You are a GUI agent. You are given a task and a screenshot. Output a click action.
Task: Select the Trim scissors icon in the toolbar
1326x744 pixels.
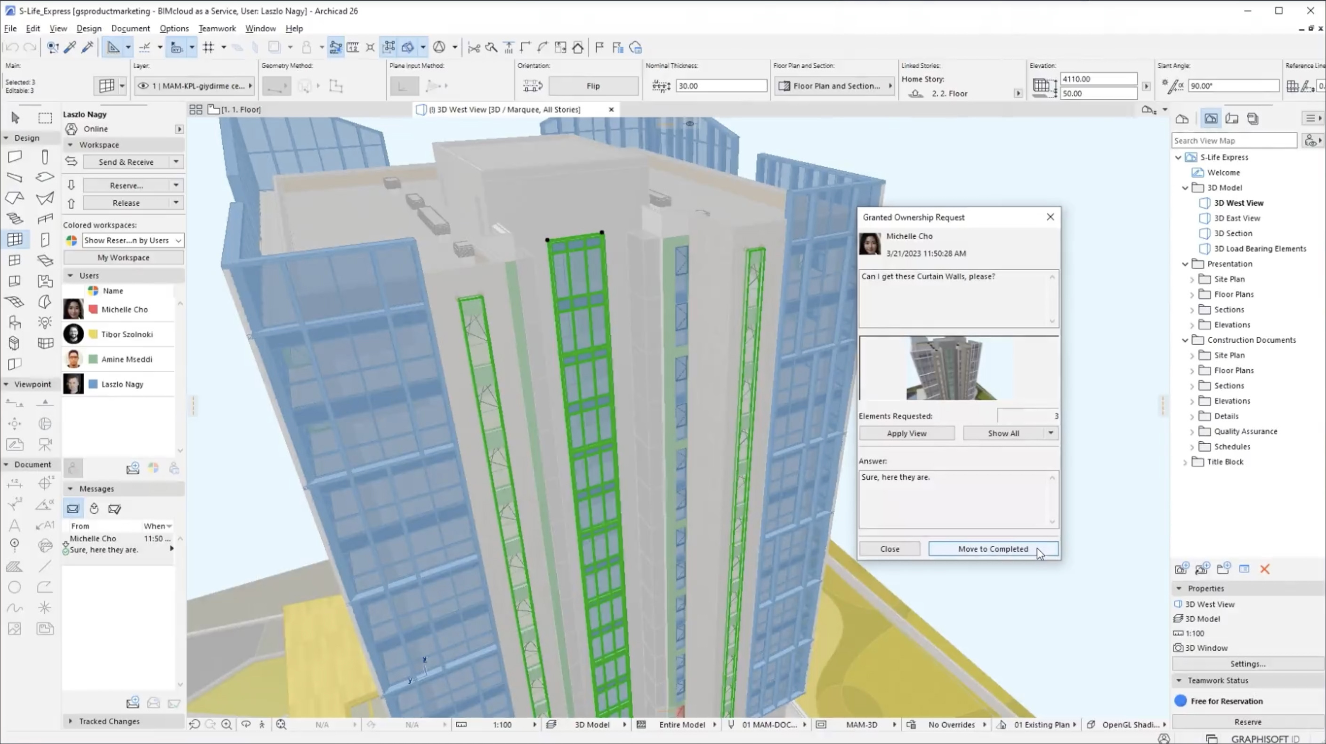(474, 48)
